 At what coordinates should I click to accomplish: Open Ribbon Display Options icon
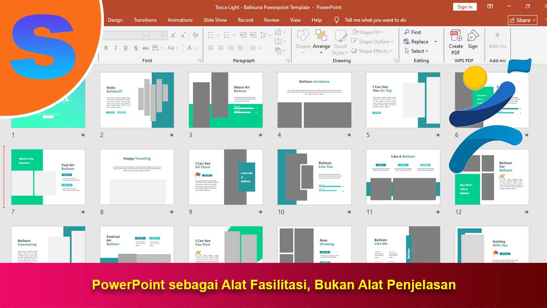(490, 6)
